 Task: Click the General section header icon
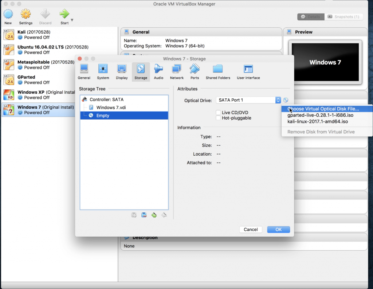point(126,32)
